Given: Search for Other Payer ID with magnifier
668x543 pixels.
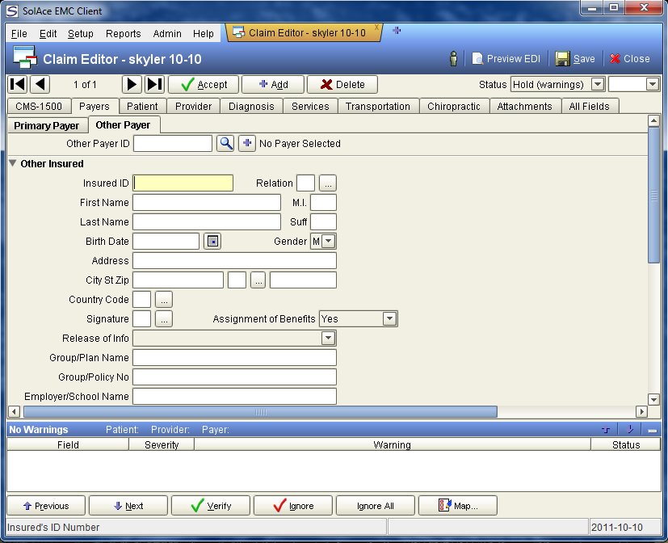Looking at the screenshot, I should coord(225,144).
